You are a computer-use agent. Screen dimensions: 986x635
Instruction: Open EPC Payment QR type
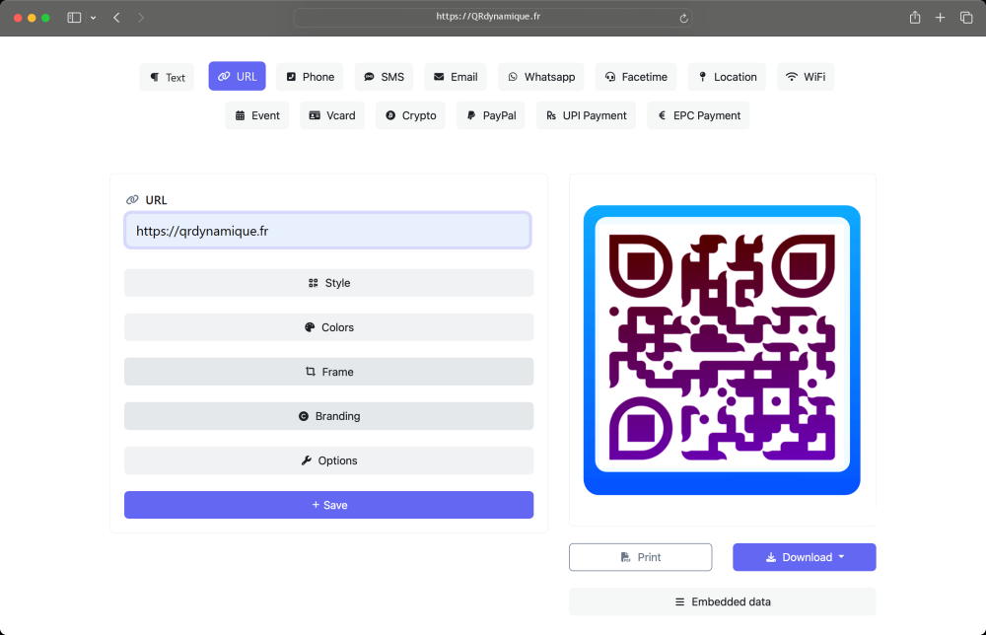(698, 115)
